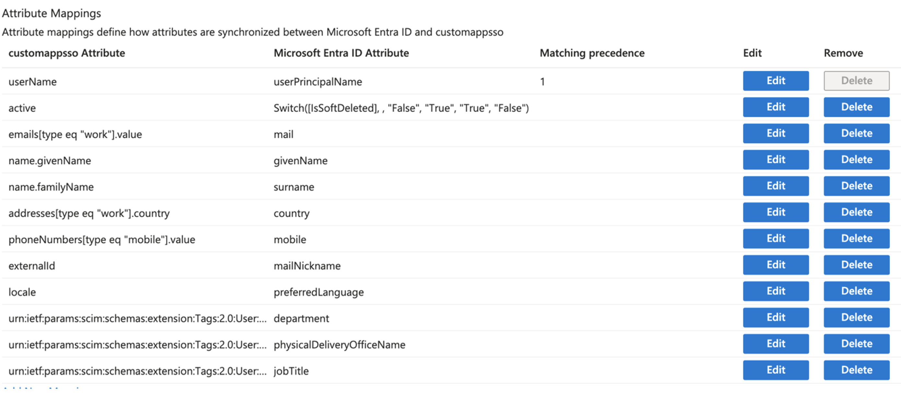Edit the department extension mapping

coord(776,318)
